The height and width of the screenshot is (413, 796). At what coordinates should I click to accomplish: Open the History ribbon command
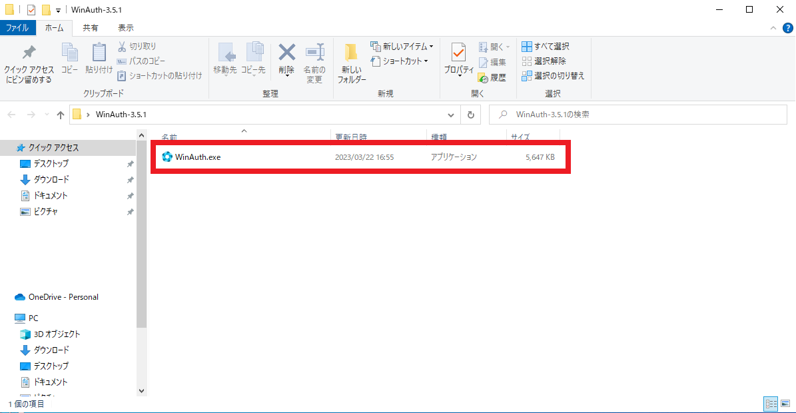click(x=492, y=78)
